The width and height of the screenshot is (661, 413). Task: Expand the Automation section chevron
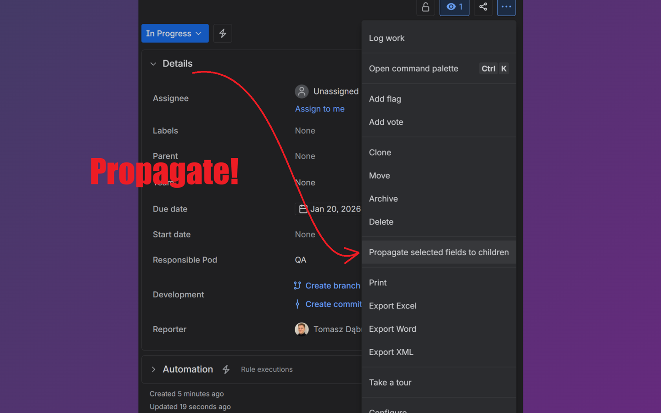point(153,369)
